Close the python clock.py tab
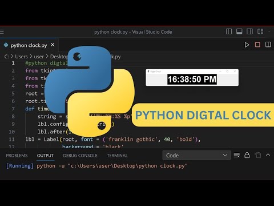Screen dimensions: 274x206 point(53,45)
